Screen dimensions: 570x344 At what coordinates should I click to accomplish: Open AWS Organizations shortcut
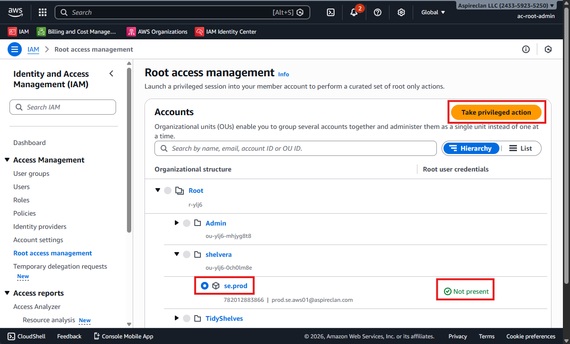[157, 32]
